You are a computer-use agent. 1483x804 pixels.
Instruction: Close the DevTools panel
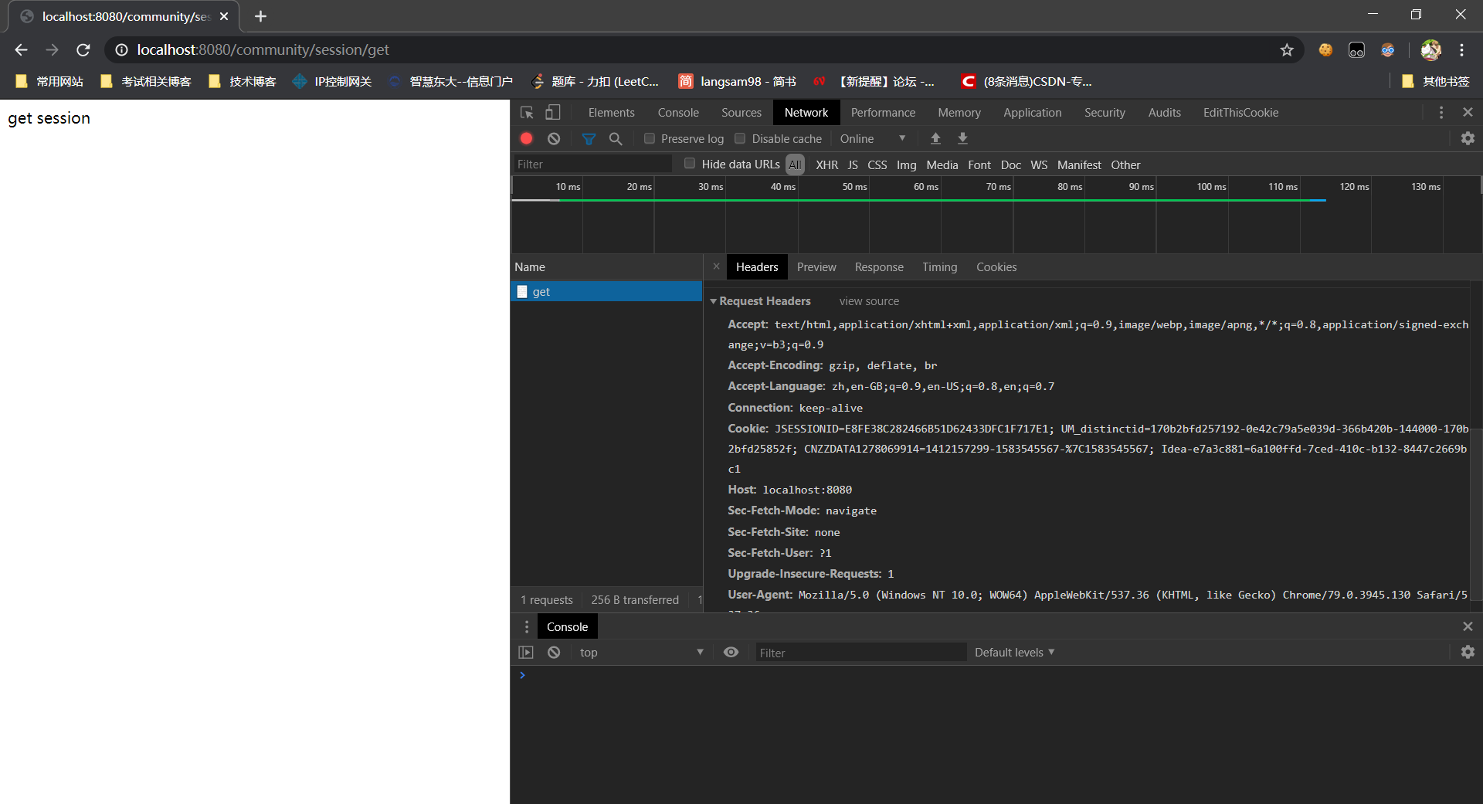(1468, 113)
